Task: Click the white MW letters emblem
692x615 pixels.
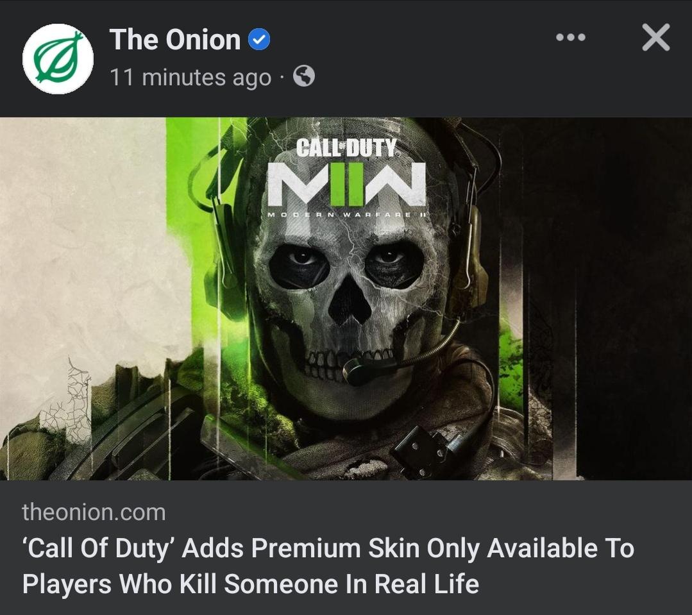Action: (346, 184)
